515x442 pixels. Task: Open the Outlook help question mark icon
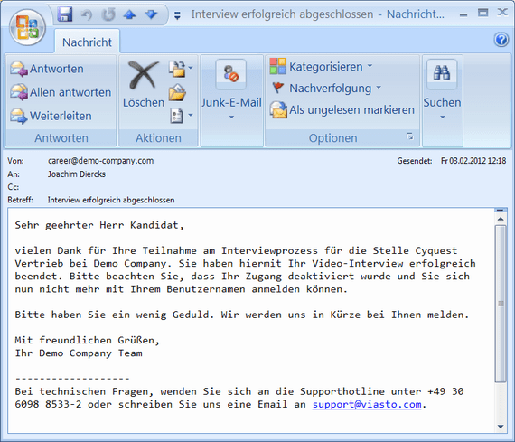point(501,40)
